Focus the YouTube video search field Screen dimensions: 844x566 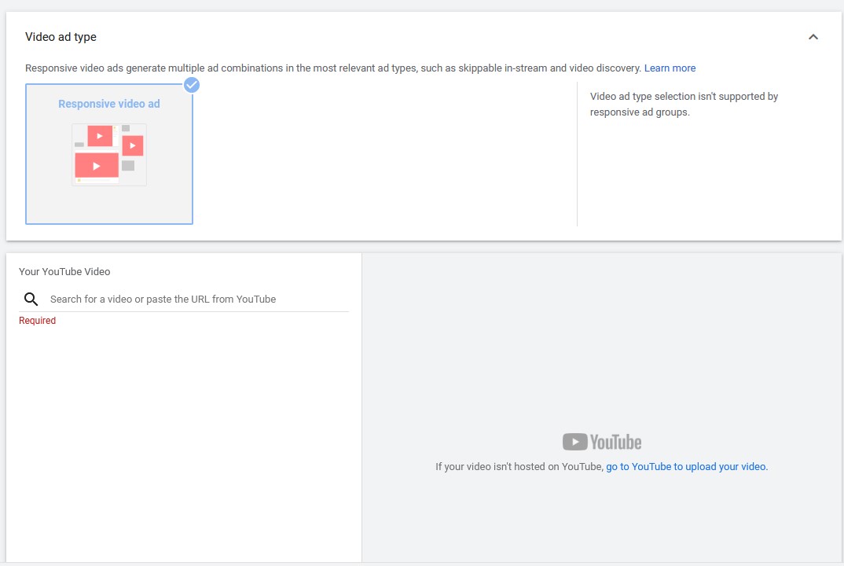point(196,300)
